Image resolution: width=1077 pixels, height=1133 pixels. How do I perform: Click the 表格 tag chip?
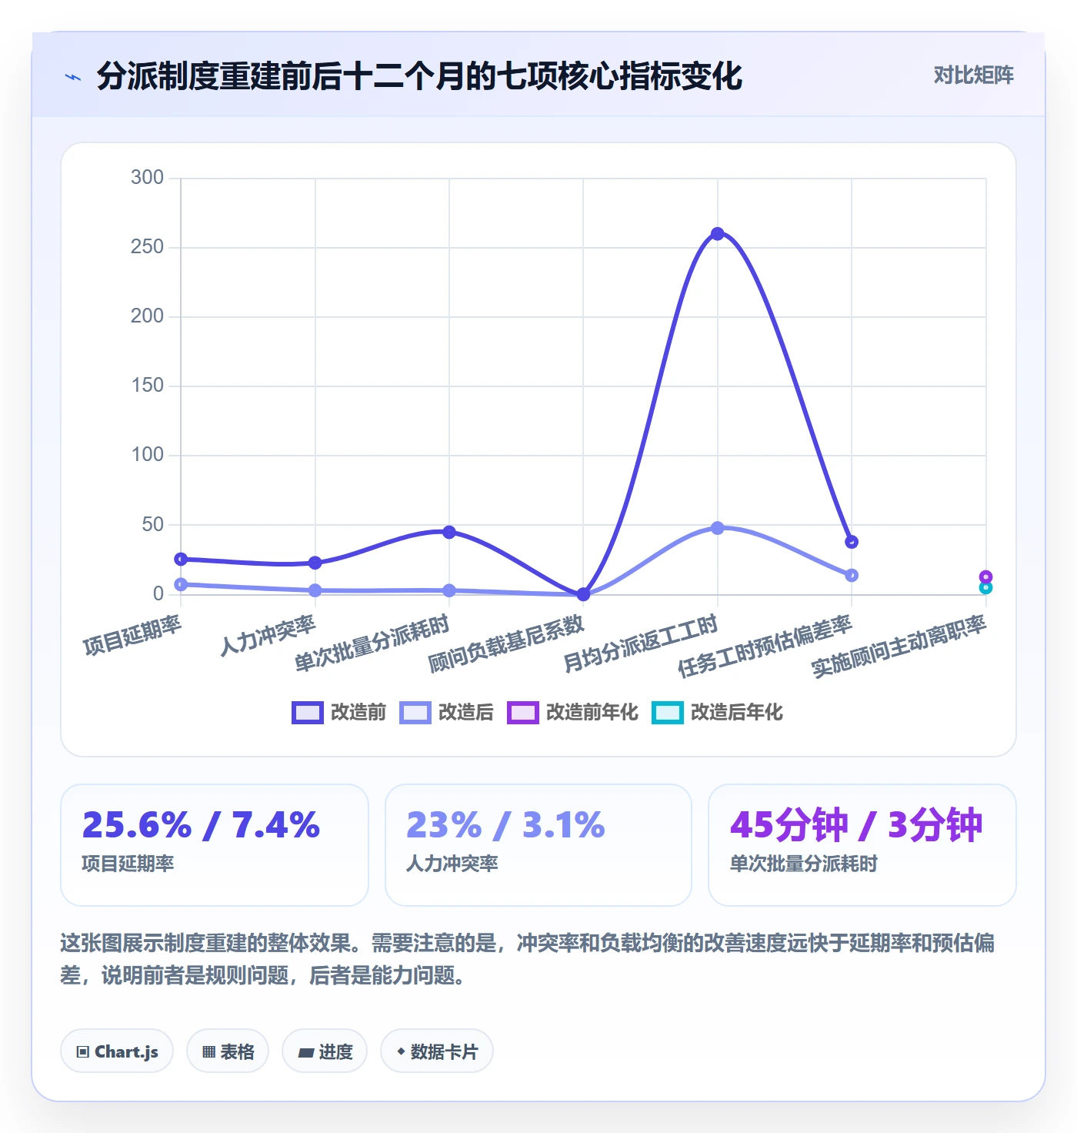(x=228, y=1051)
